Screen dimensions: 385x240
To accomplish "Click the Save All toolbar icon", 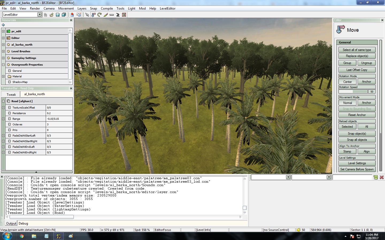I will pyautogui.click(x=64, y=15).
